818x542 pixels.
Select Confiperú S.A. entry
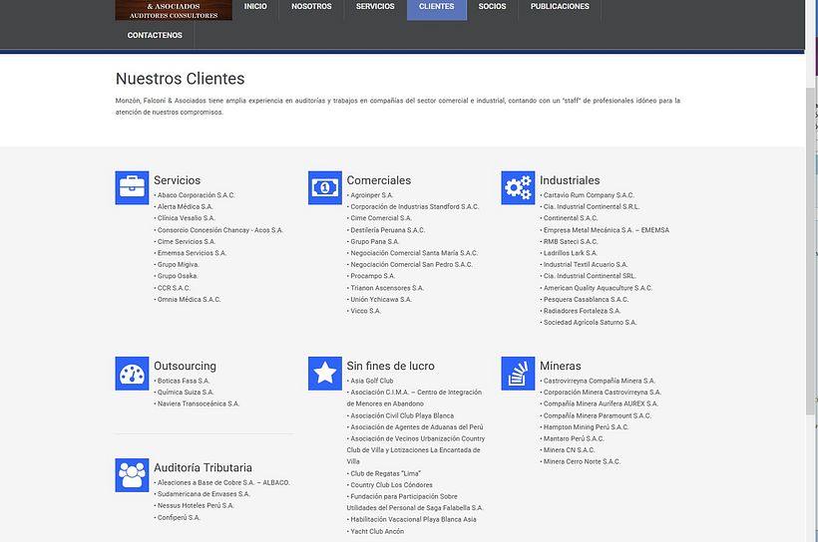click(179, 518)
